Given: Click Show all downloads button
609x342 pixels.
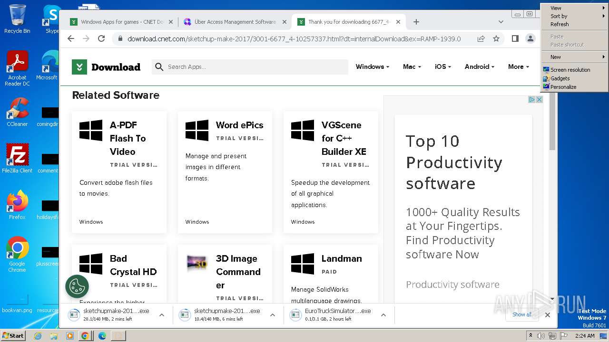Looking at the screenshot, I should click(x=521, y=314).
